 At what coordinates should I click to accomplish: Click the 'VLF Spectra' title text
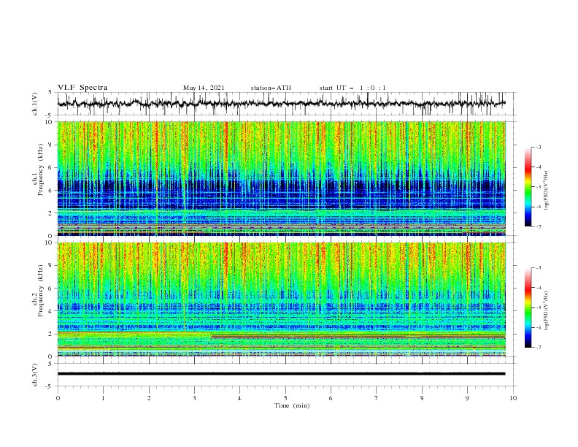(x=82, y=88)
